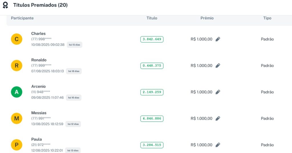
Task: Click the Tipo column header
Action: click(267, 18)
